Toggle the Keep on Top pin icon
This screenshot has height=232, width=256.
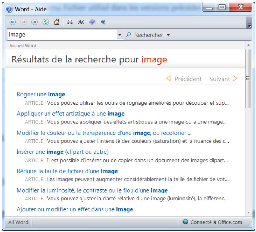point(103,22)
